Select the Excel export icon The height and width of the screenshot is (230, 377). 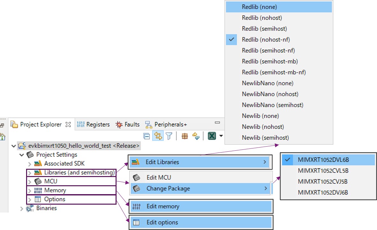[x=212, y=136]
